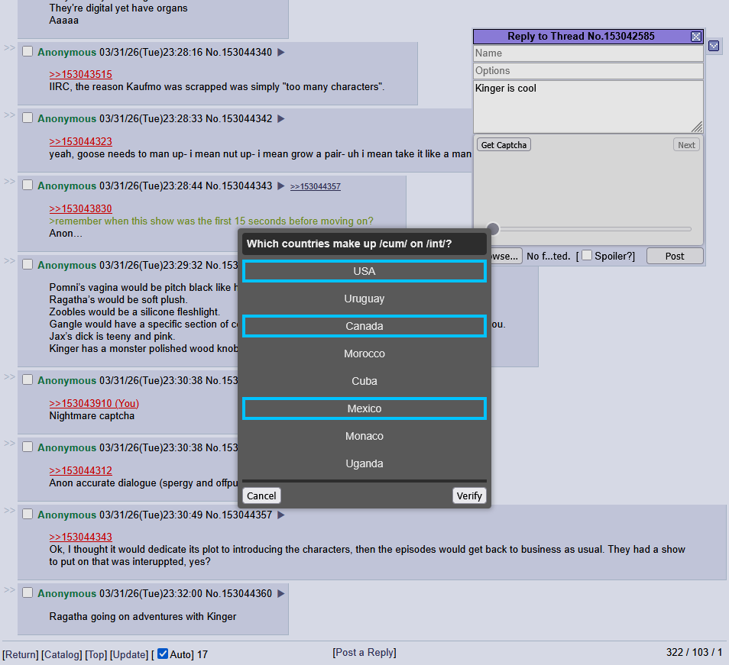Deselect Canada captcha option
Viewport: 729px width, 665px height.
tap(364, 326)
